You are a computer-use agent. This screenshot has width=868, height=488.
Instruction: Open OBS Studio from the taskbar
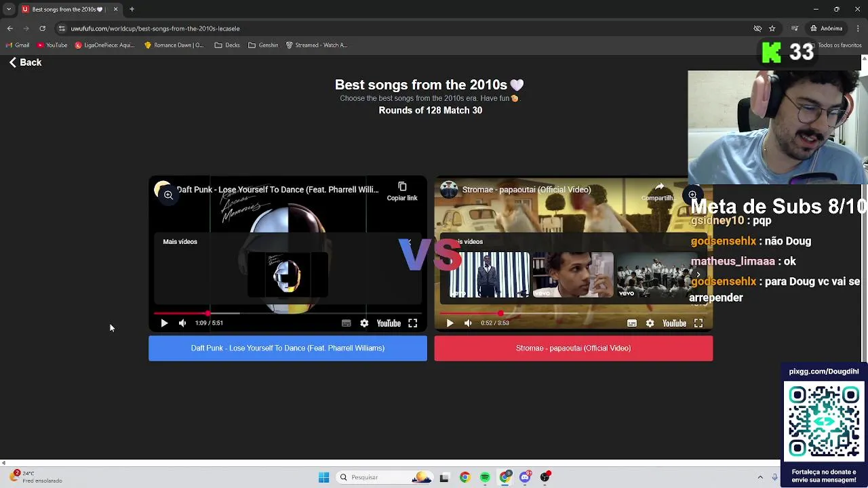[545, 477]
